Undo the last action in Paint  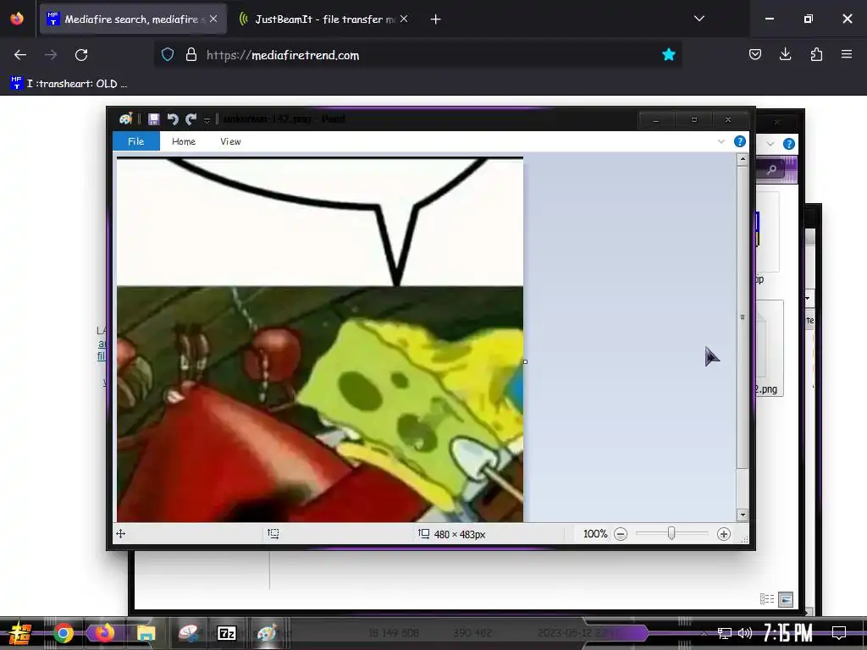[x=173, y=118]
